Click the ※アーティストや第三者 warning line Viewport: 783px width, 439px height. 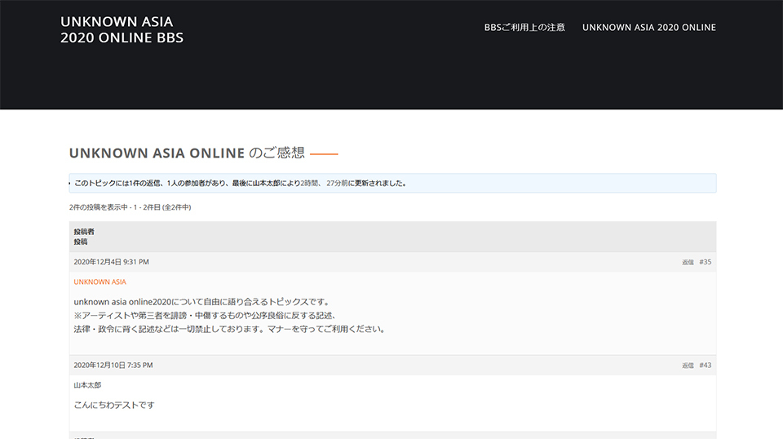tap(205, 316)
